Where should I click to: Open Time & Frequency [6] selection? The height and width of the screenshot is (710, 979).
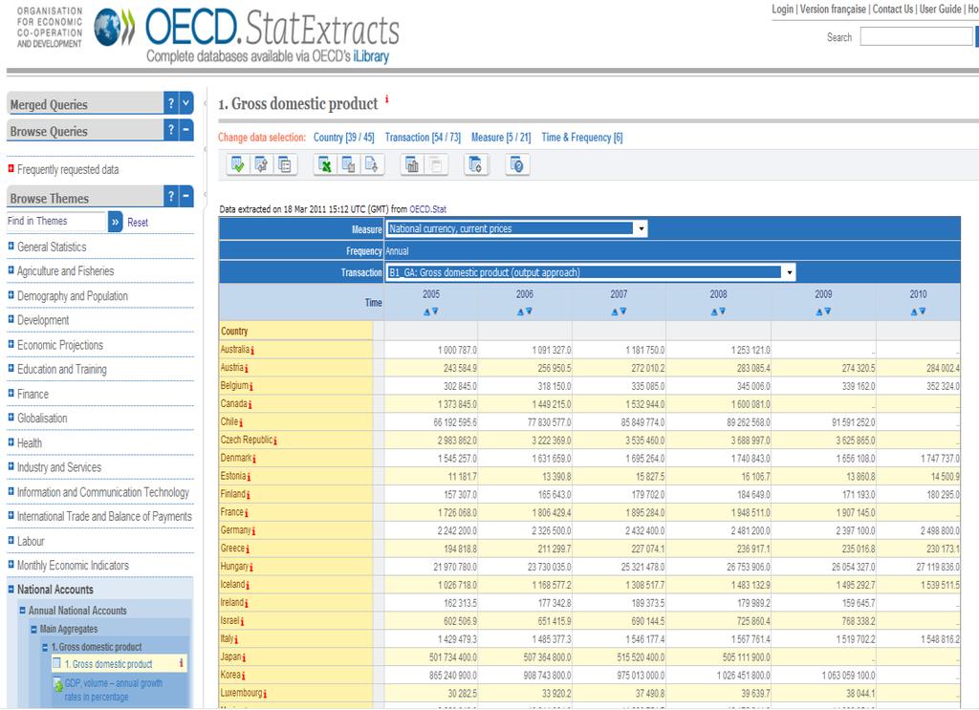click(x=582, y=138)
